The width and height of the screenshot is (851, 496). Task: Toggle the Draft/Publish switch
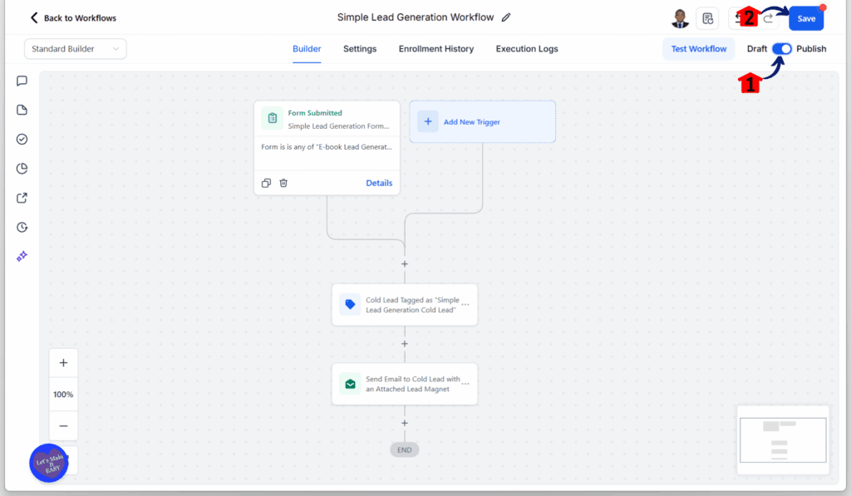tap(781, 49)
